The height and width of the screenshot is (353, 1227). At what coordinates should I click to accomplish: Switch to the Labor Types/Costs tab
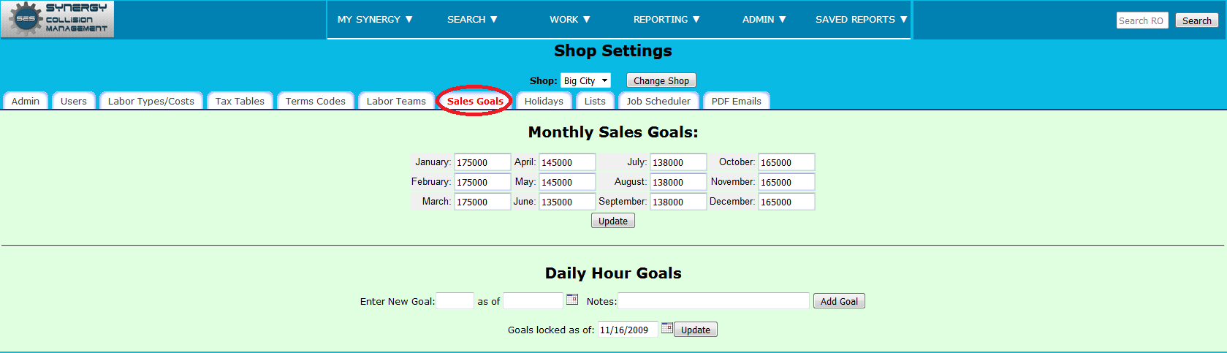pos(151,101)
